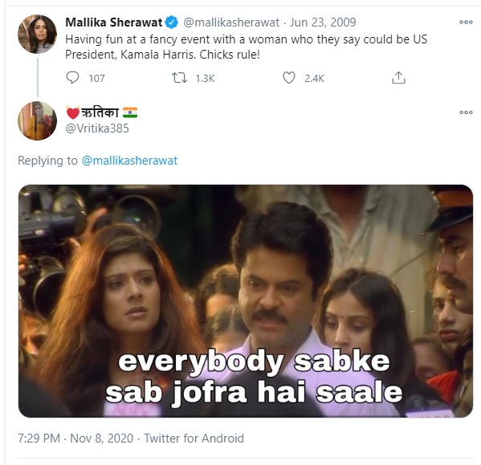This screenshot has width=481, height=465.
Task: Open more options on Mallika's tweet
Action: pyautogui.click(x=466, y=22)
